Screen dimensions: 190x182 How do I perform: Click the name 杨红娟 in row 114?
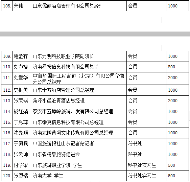coord(21,112)
